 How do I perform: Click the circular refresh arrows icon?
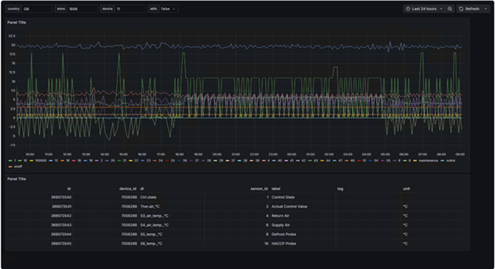click(462, 8)
